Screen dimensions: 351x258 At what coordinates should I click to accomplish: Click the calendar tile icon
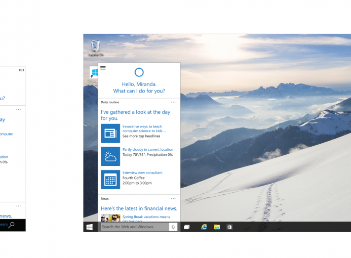(110, 180)
